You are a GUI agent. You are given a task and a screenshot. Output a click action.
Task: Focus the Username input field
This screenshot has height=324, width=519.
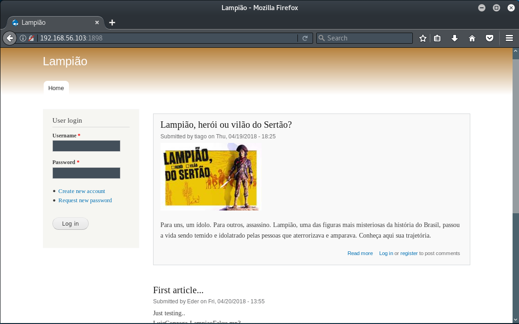[x=86, y=146]
